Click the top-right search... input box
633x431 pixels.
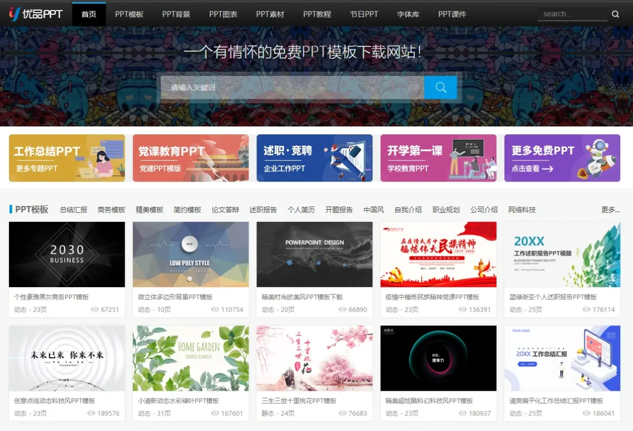tap(572, 14)
